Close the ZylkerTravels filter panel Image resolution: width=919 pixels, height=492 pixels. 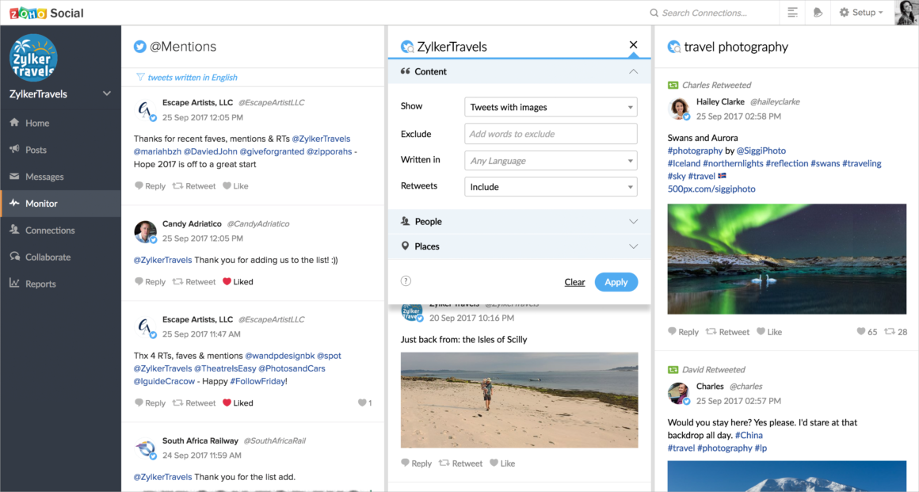click(x=633, y=45)
